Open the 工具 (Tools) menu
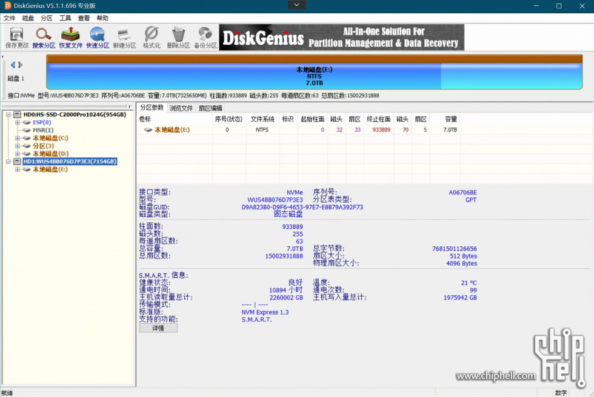The width and height of the screenshot is (594, 397). pyautogui.click(x=65, y=18)
